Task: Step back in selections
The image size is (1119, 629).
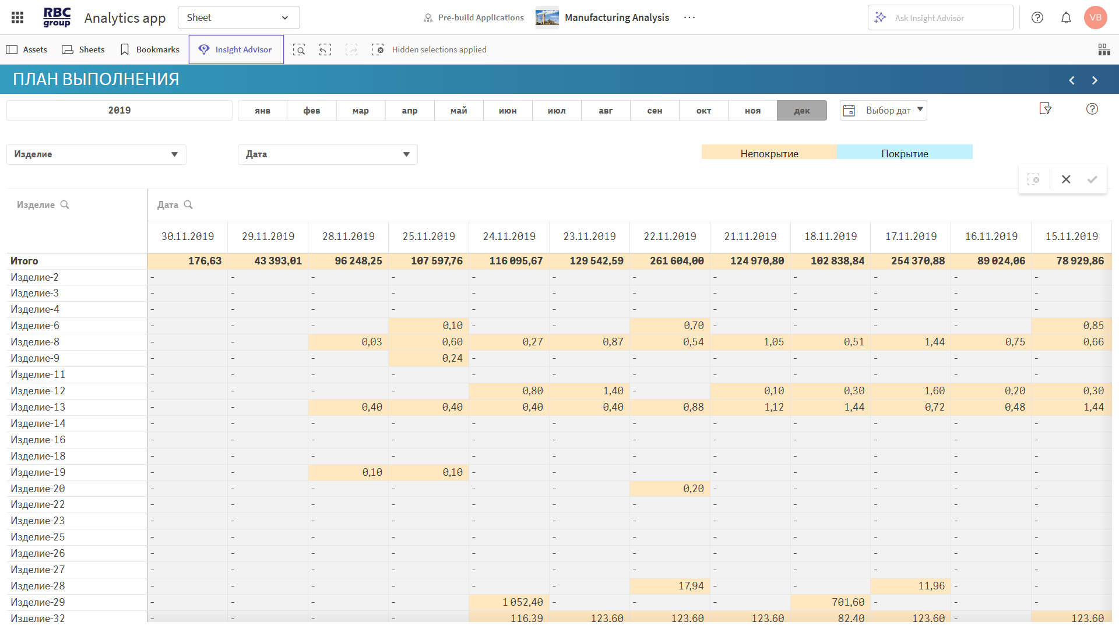Action: coord(325,50)
